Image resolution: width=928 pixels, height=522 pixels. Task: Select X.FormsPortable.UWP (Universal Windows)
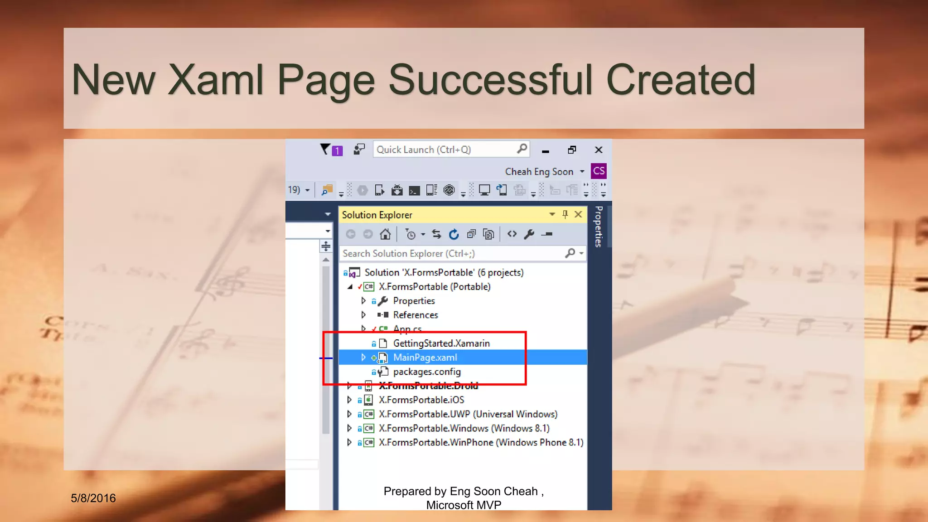click(468, 414)
